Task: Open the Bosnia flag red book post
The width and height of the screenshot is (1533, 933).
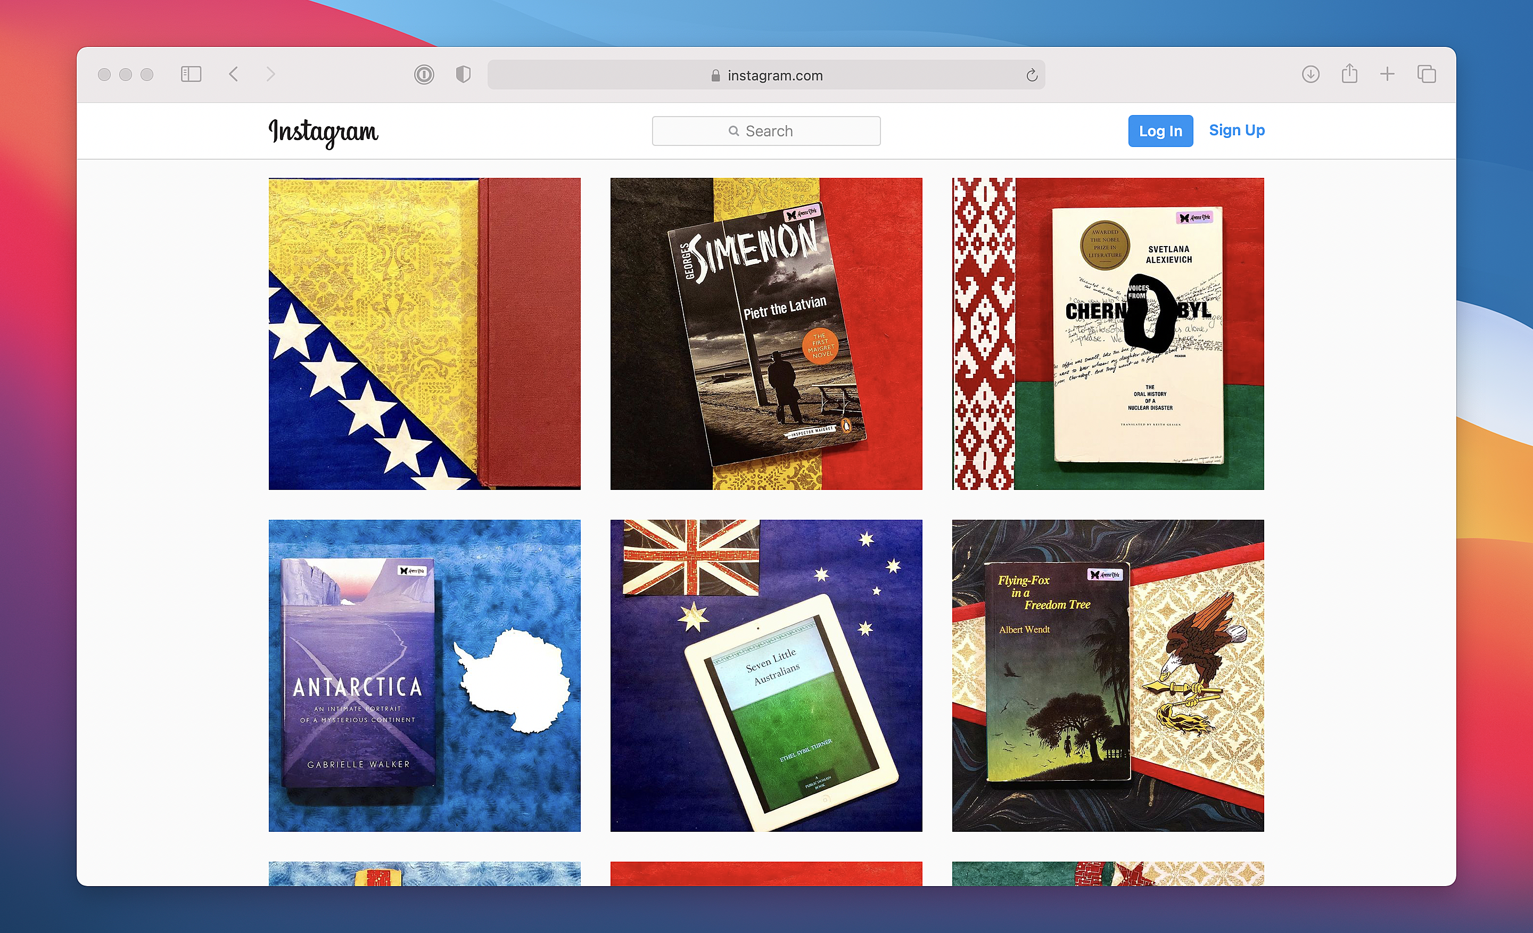Action: coord(424,333)
